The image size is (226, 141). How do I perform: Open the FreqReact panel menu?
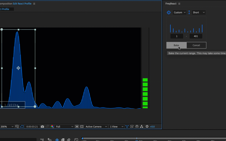[x=179, y=4]
